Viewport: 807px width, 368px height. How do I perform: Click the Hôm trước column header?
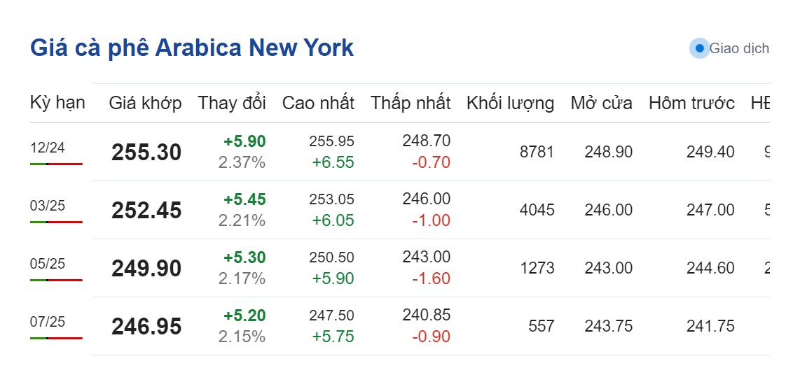(x=691, y=104)
